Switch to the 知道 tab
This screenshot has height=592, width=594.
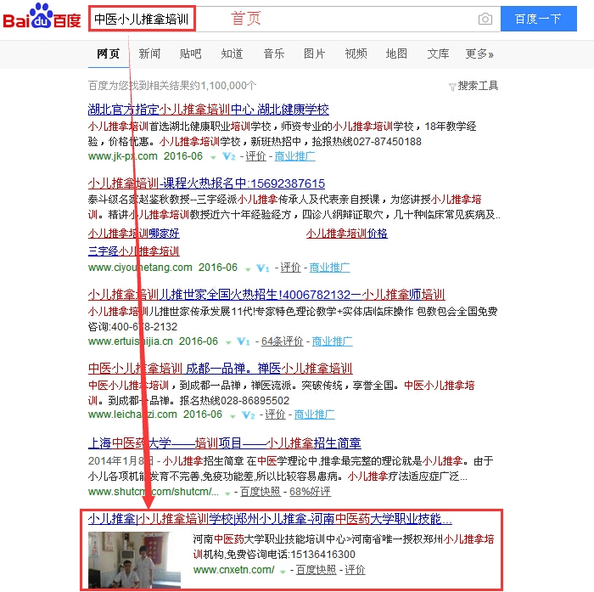(232, 54)
